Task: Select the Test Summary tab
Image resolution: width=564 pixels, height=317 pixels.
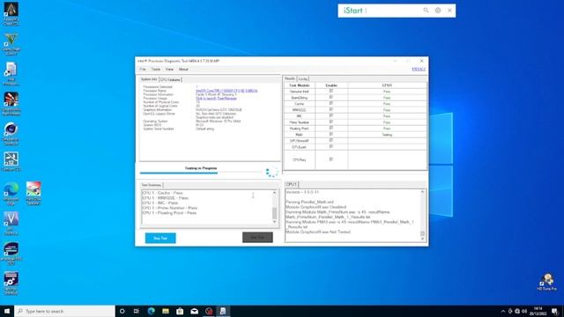Action: (152, 185)
